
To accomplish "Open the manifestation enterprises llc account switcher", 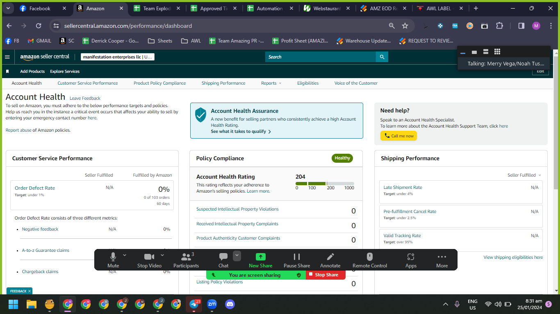I will (117, 57).
